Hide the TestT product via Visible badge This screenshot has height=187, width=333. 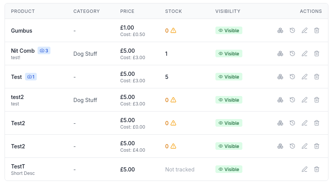pyautogui.click(x=229, y=169)
